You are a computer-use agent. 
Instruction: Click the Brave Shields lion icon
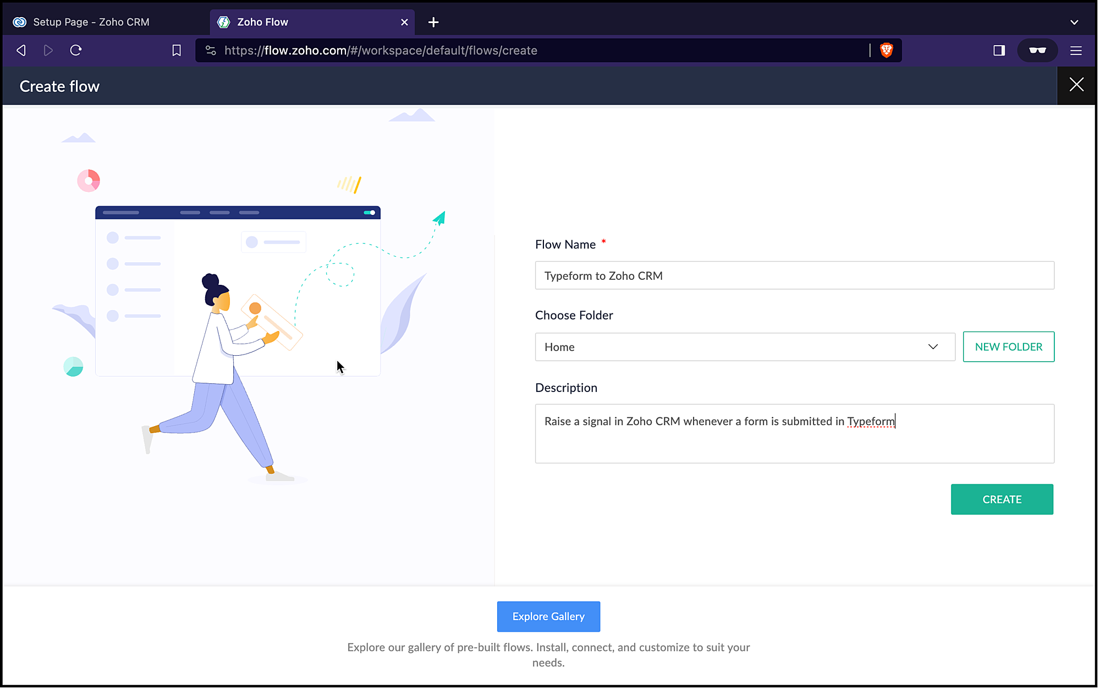click(x=887, y=51)
